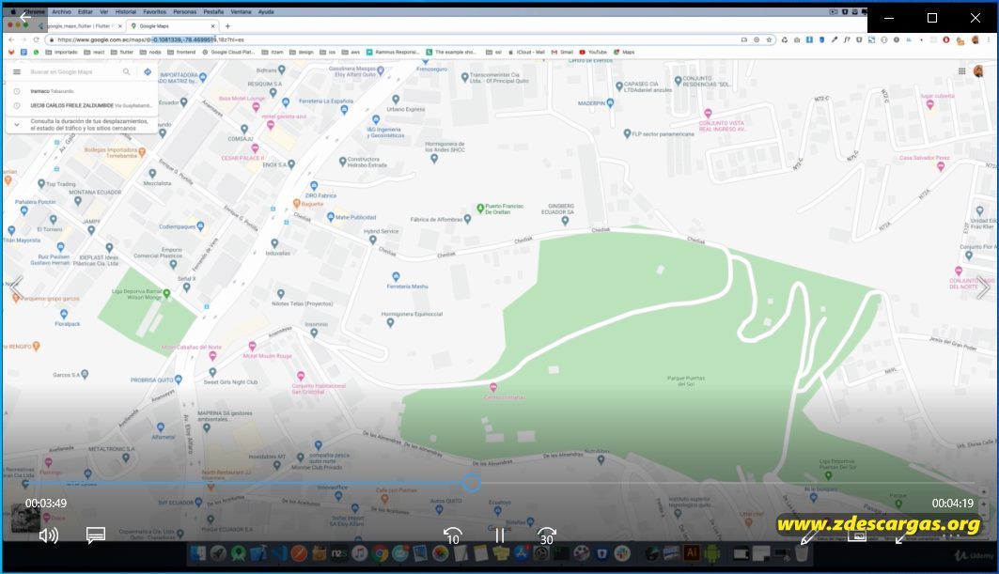Click the Puerto Francisc De Orellan pin
Image resolution: width=999 pixels, height=574 pixels.
[x=480, y=209]
